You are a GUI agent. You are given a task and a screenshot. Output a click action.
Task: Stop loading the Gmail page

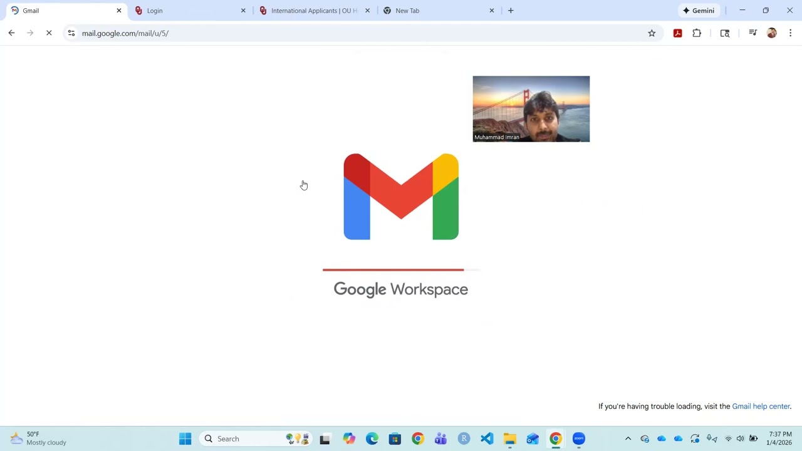pos(49,33)
